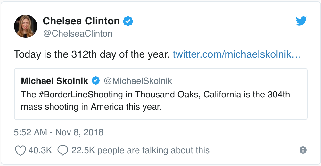Open the @MichaelSkolnik handle
321x166 pixels.
point(138,81)
